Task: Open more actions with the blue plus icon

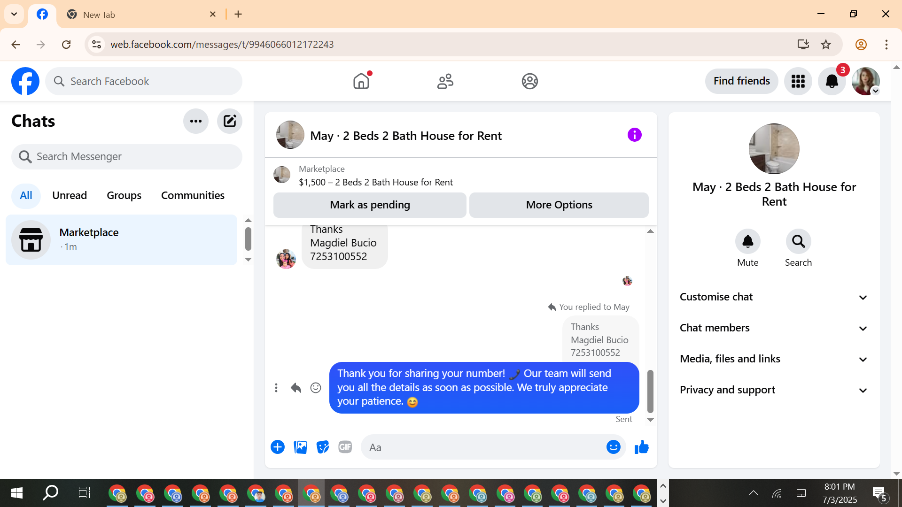Action: tap(278, 447)
